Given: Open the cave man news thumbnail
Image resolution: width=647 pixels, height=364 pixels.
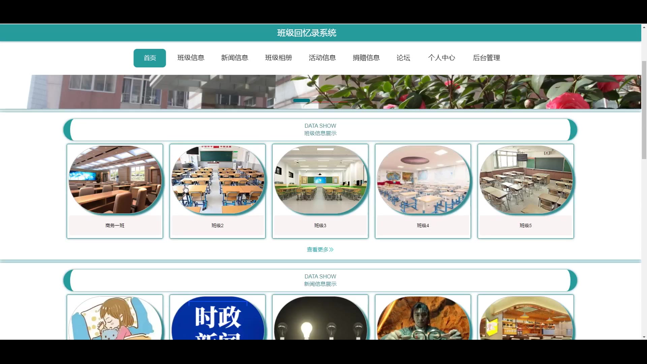Looking at the screenshot, I should [423, 318].
